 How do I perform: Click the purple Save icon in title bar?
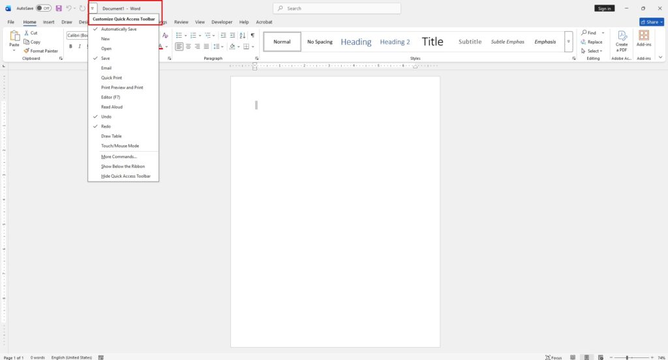coord(59,8)
